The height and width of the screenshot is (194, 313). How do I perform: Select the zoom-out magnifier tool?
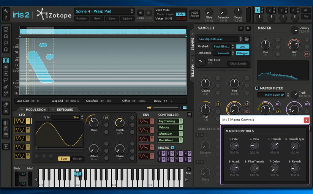6,36
